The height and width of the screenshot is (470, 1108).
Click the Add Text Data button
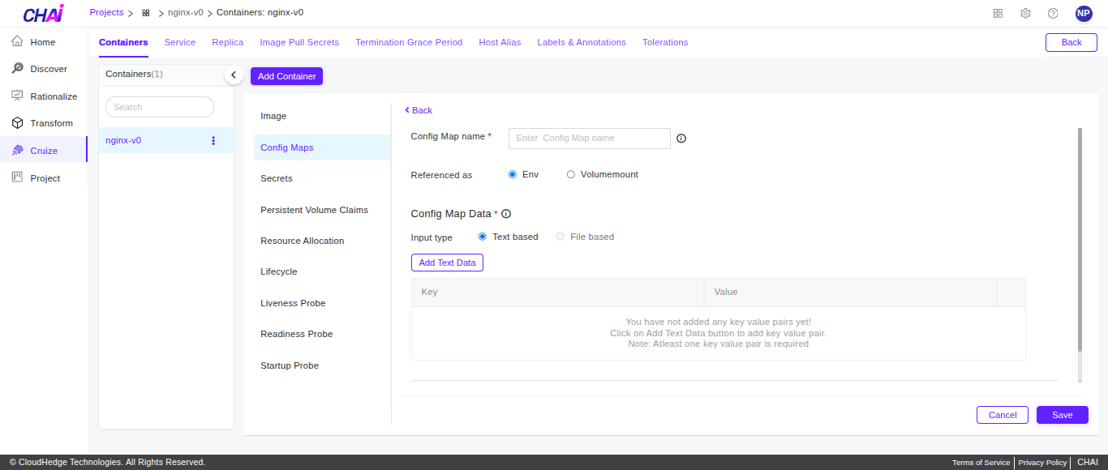(447, 262)
